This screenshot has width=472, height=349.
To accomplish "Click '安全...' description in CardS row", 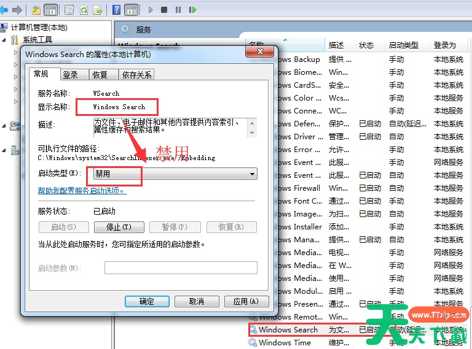I will [x=339, y=85].
